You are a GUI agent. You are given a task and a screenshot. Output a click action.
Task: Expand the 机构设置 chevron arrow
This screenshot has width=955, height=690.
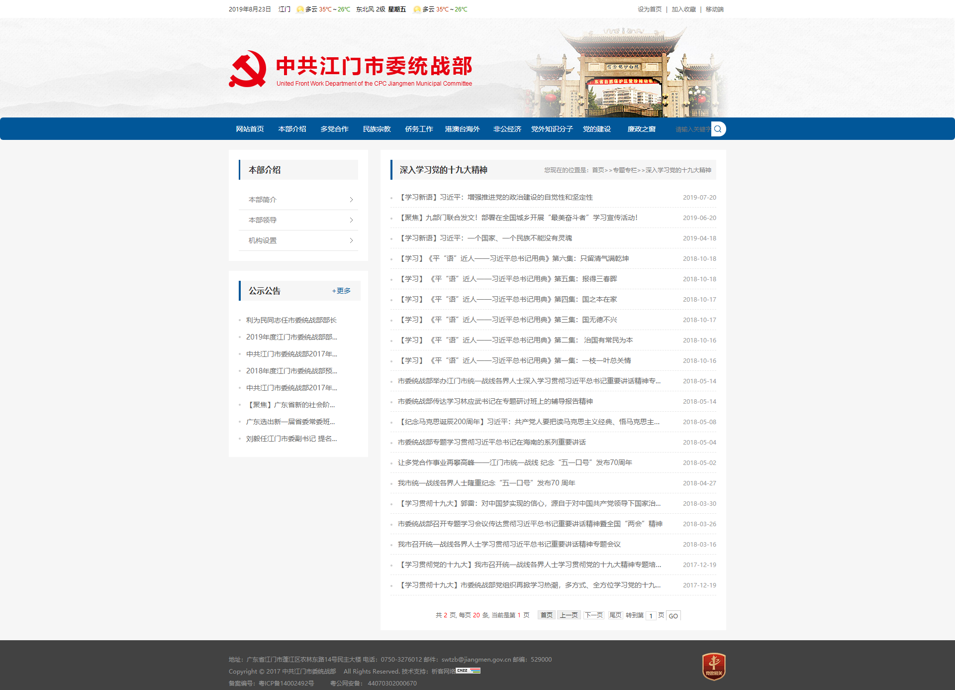pyautogui.click(x=351, y=240)
